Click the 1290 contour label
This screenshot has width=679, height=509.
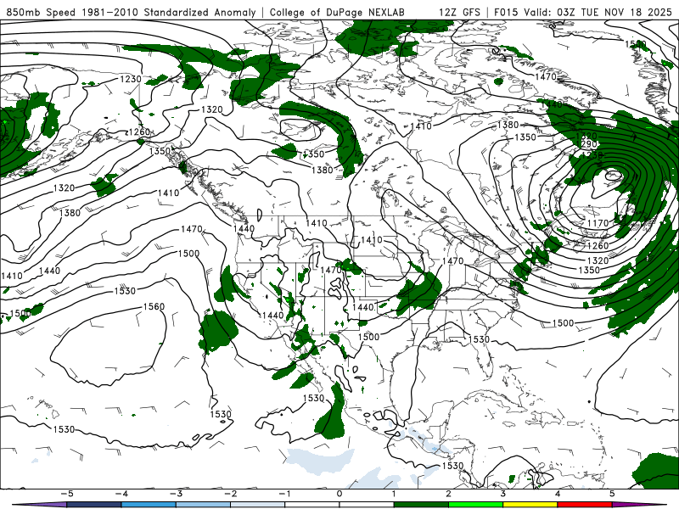(x=587, y=144)
